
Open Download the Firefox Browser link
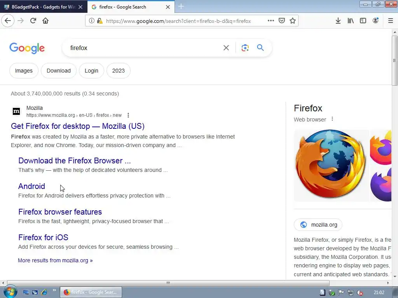75,161
